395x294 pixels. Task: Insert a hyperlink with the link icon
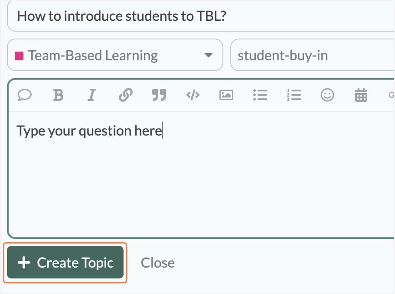pyautogui.click(x=125, y=95)
